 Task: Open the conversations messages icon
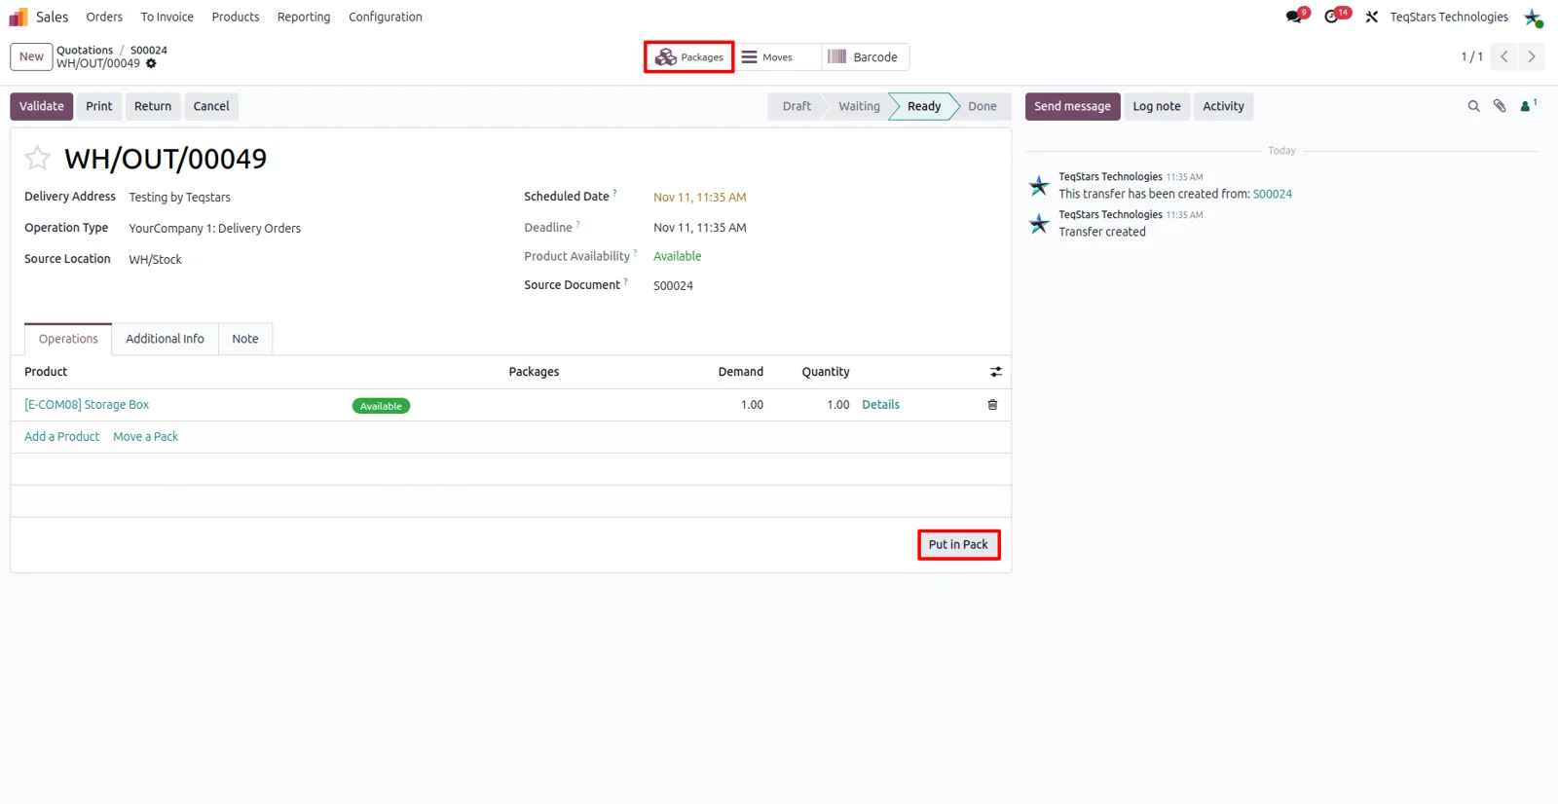point(1293,17)
